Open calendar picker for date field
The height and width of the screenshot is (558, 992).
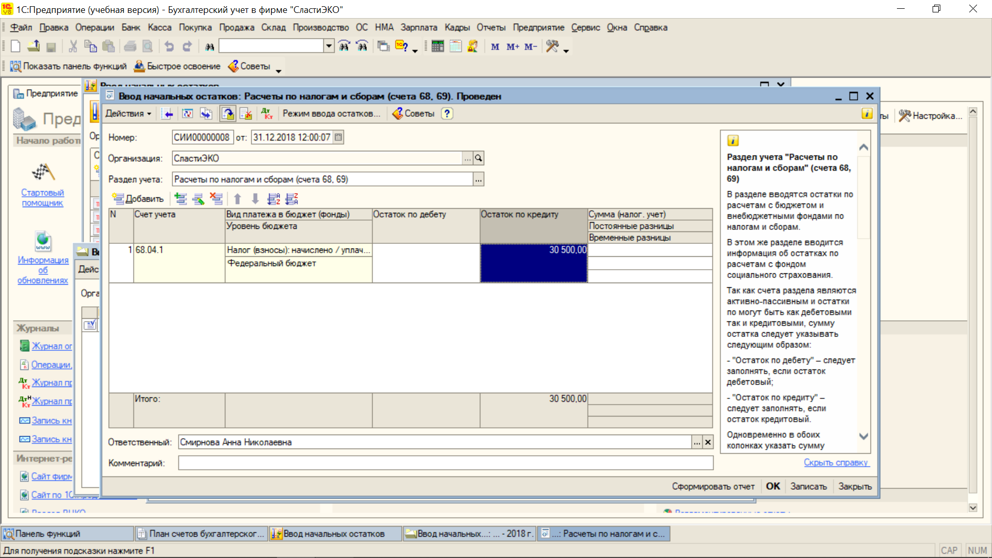(338, 137)
